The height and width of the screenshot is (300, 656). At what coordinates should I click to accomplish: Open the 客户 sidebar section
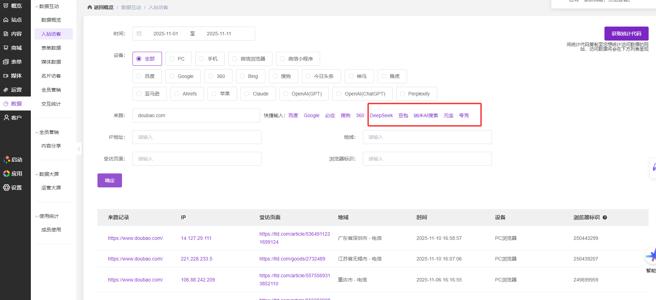[x=13, y=118]
